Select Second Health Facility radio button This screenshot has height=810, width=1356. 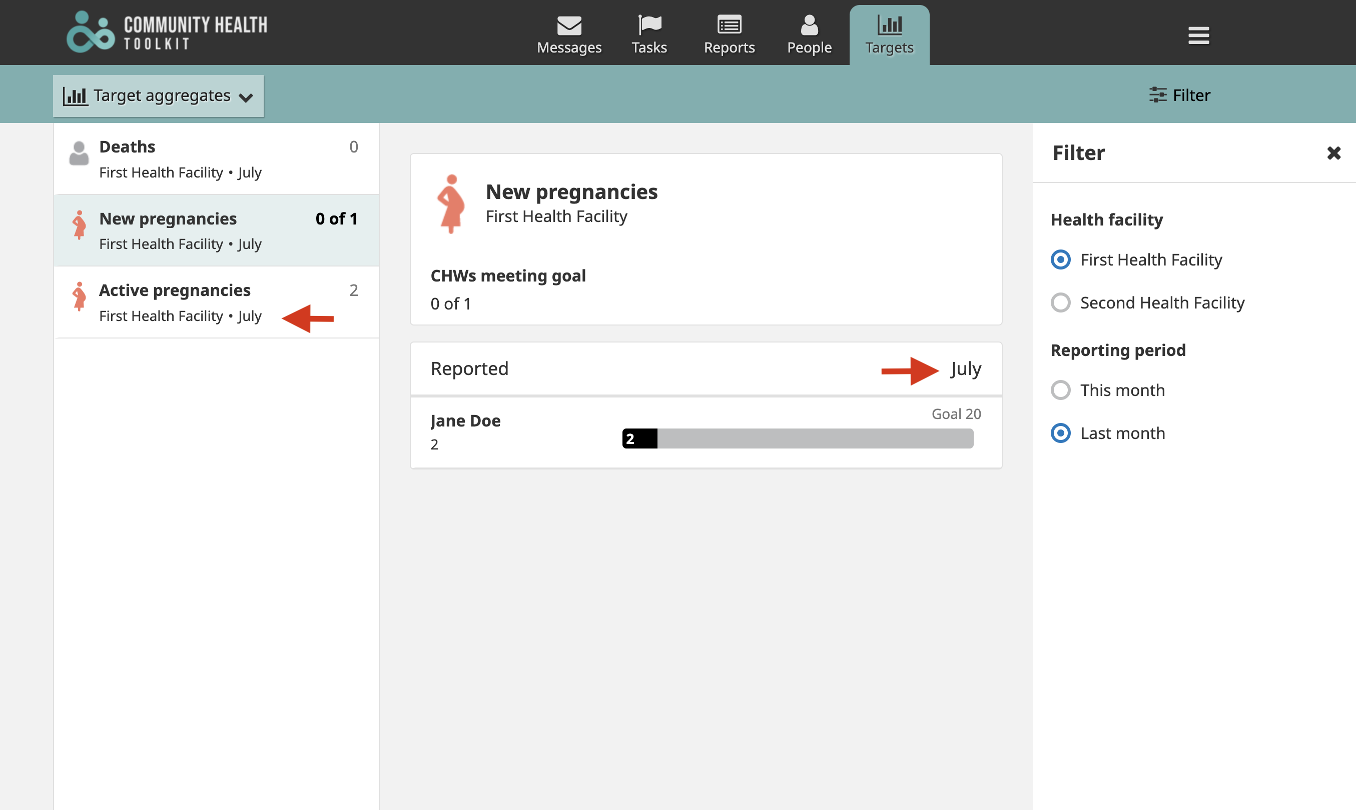(x=1061, y=302)
